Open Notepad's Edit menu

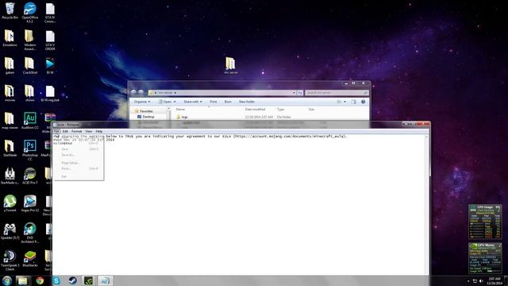(65, 131)
